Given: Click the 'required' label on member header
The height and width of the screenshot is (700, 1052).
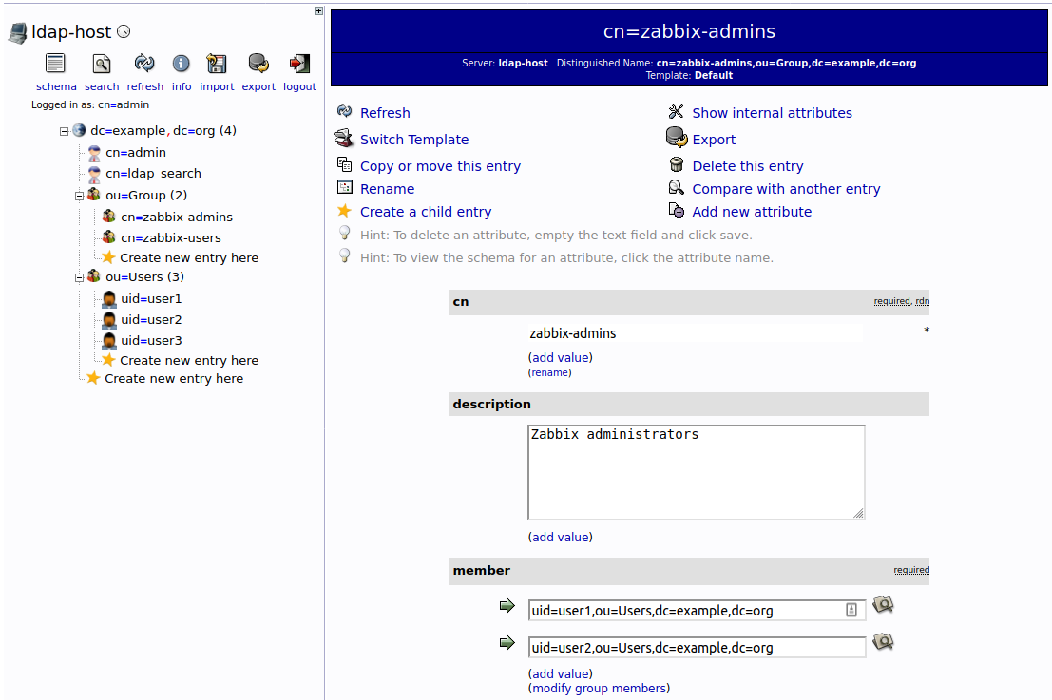Looking at the screenshot, I should 911,569.
